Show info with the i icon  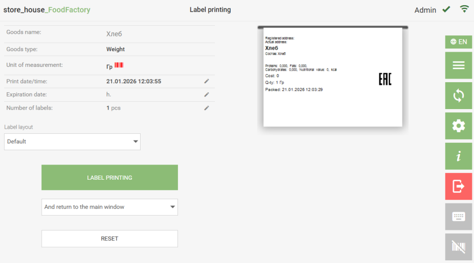click(x=459, y=156)
